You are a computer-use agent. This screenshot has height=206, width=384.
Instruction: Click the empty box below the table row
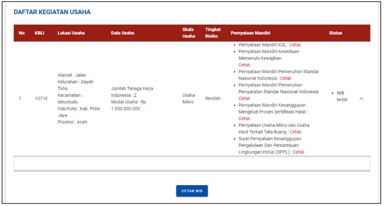[192, 163]
